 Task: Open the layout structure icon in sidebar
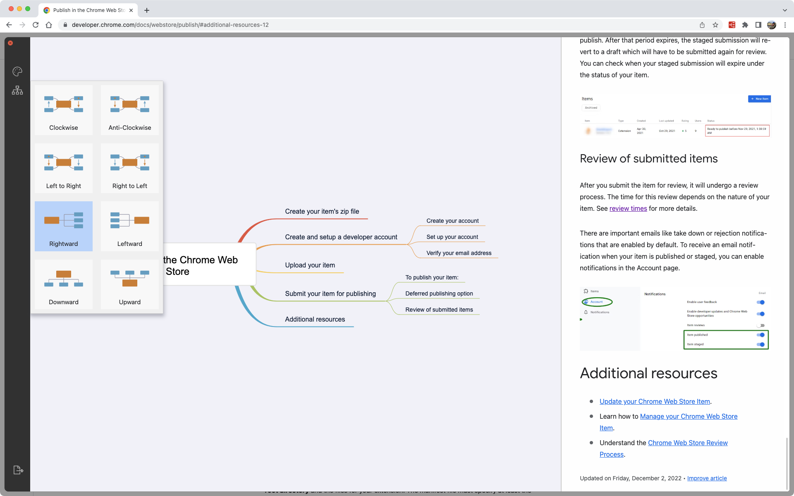tap(17, 90)
